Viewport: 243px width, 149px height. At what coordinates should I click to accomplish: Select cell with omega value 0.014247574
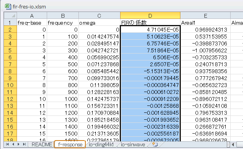[99, 37]
